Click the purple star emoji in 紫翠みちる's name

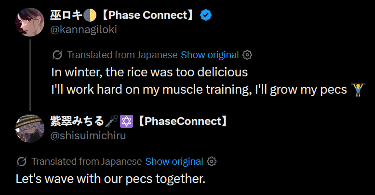(x=126, y=122)
